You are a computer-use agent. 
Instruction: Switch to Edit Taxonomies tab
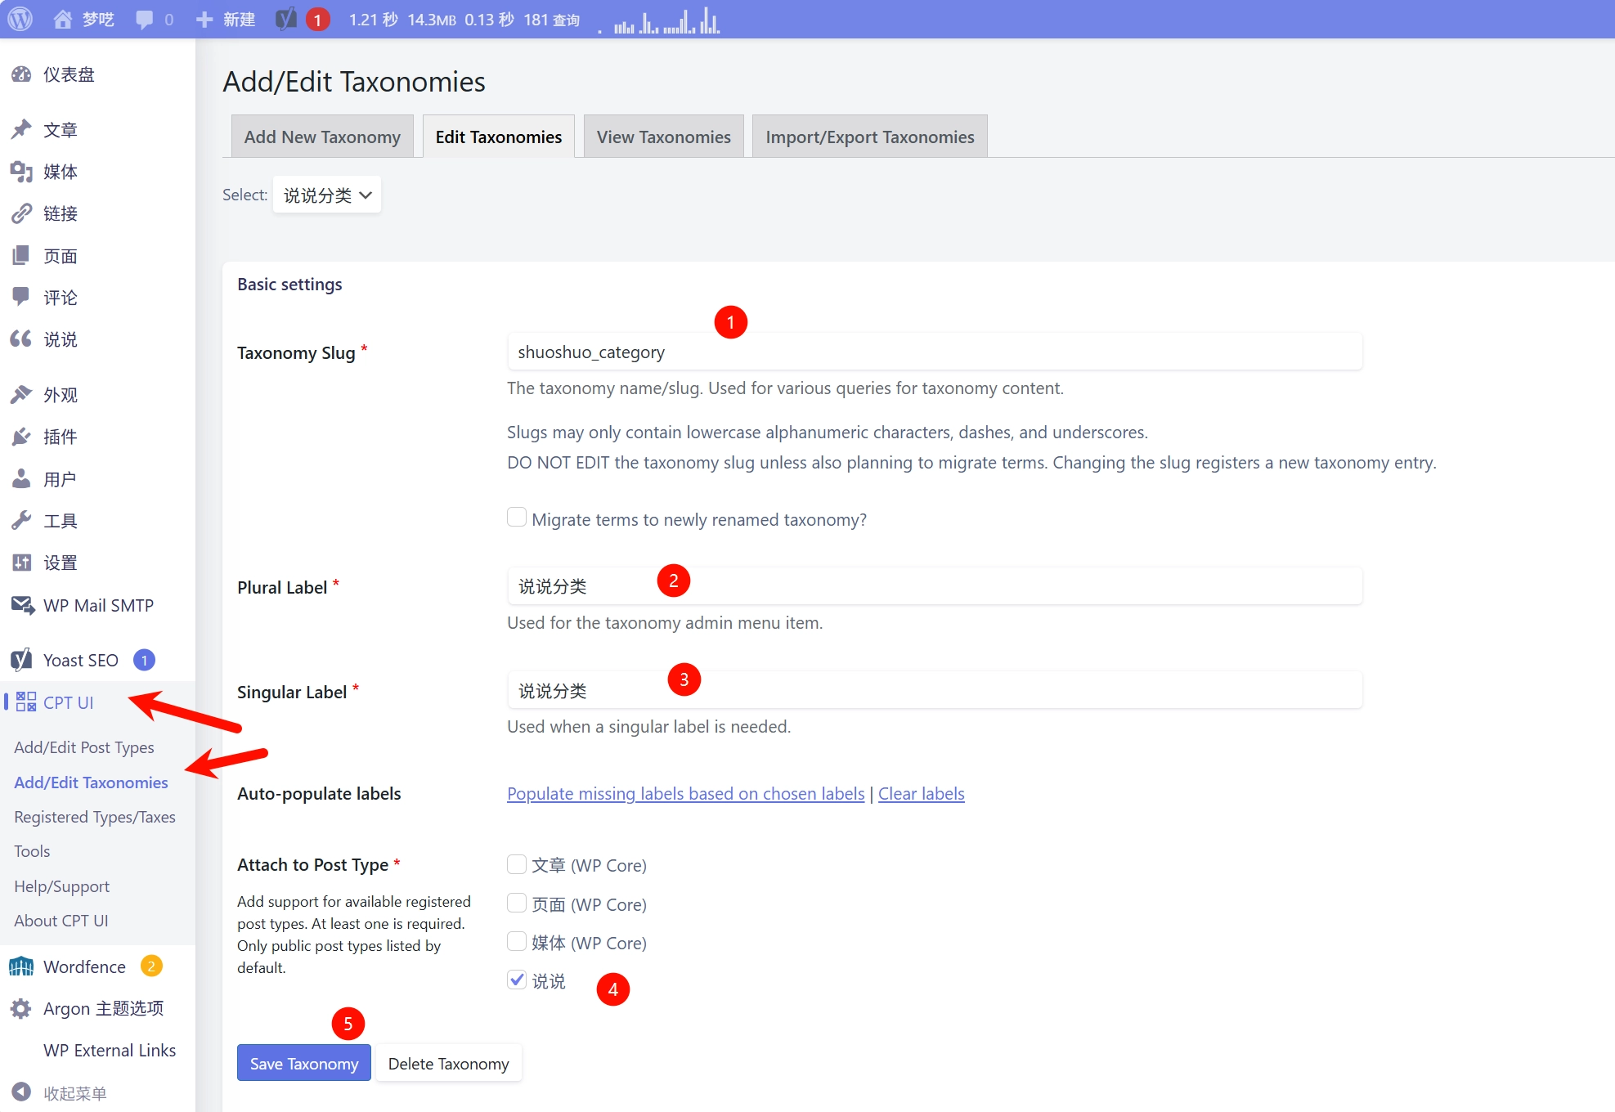tap(498, 137)
